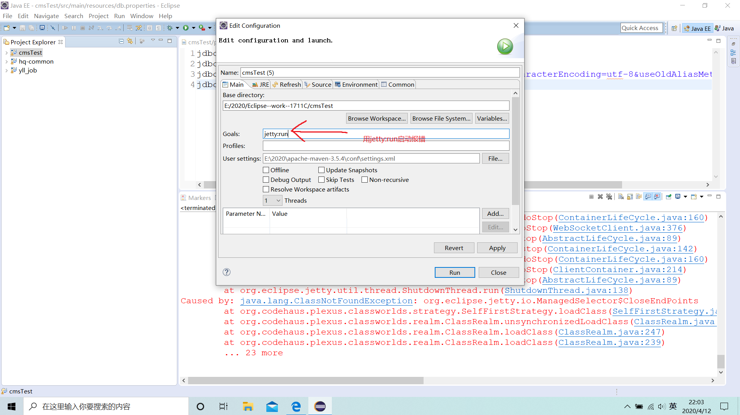Open the External Tools dropdown arrow
The image size is (740, 415).
click(x=210, y=28)
